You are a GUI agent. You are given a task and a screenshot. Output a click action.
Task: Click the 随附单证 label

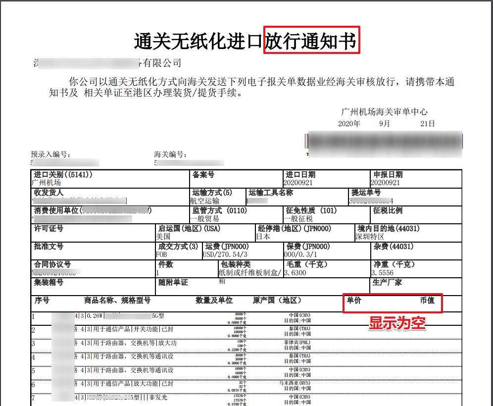coord(173,282)
